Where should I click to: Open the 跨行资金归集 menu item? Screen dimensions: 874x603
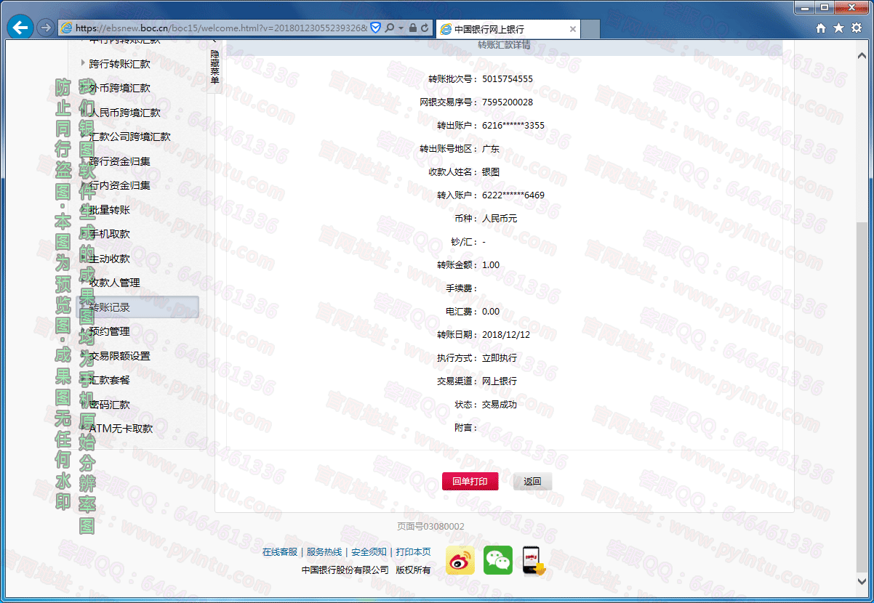120,161
